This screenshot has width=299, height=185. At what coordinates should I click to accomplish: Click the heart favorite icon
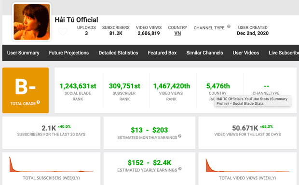coord(63,32)
